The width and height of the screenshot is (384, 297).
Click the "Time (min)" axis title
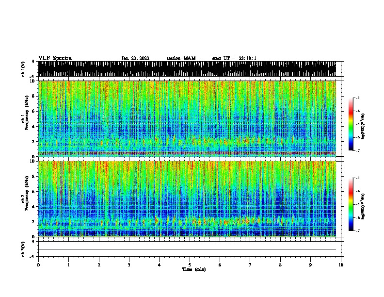[194, 269]
